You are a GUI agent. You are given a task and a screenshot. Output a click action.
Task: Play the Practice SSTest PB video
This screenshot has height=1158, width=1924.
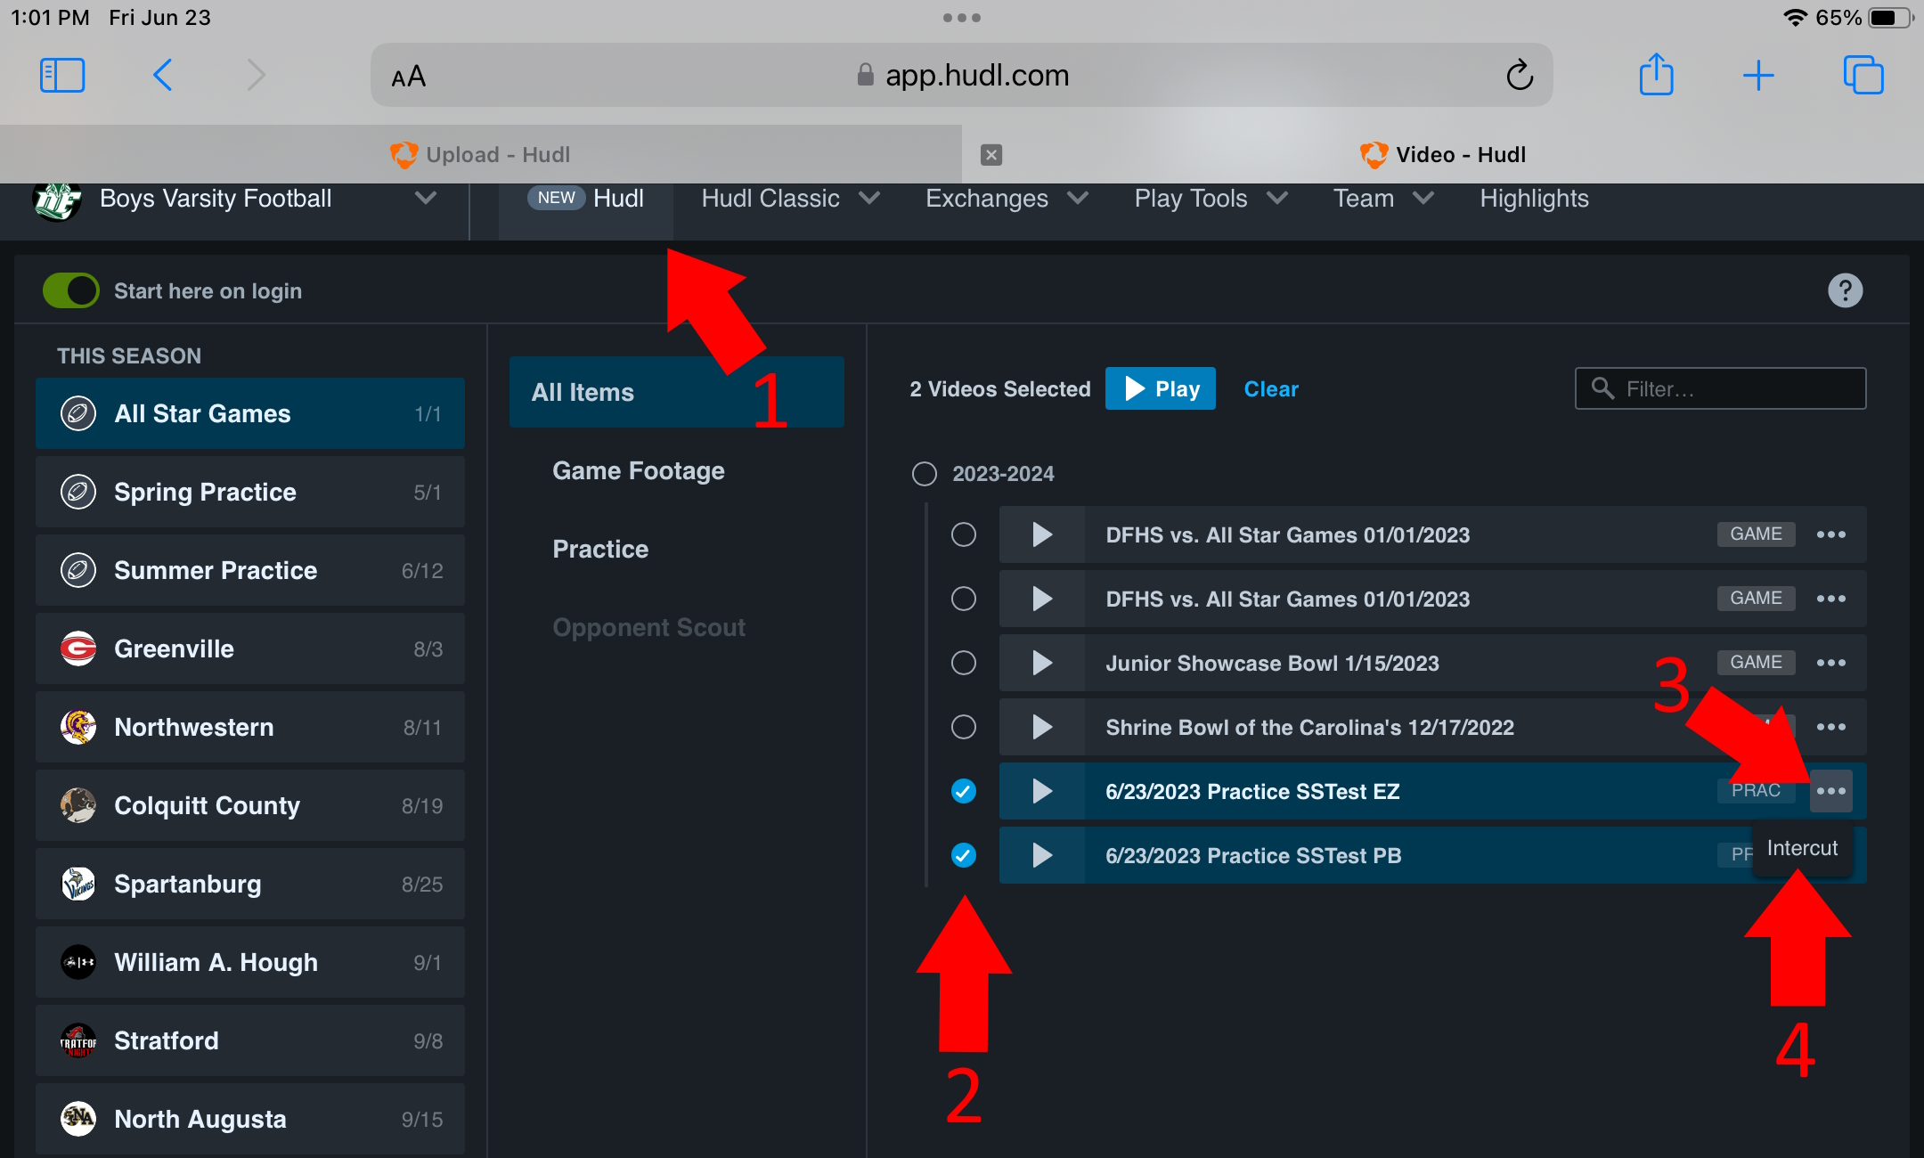1042,855
